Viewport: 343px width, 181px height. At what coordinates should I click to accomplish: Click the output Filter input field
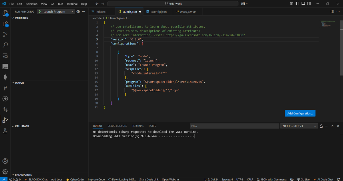tap(234, 126)
